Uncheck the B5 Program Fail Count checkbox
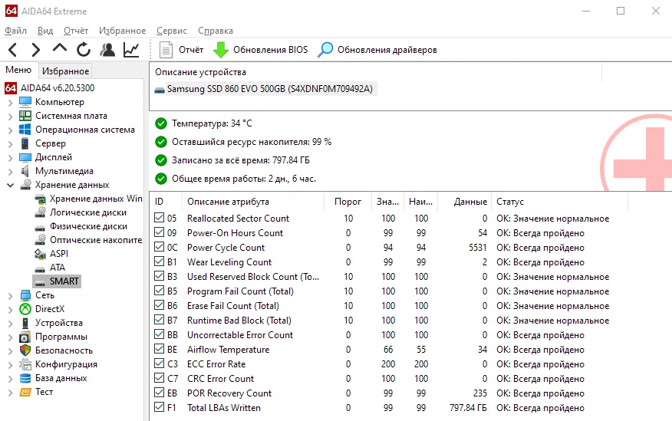 [159, 291]
